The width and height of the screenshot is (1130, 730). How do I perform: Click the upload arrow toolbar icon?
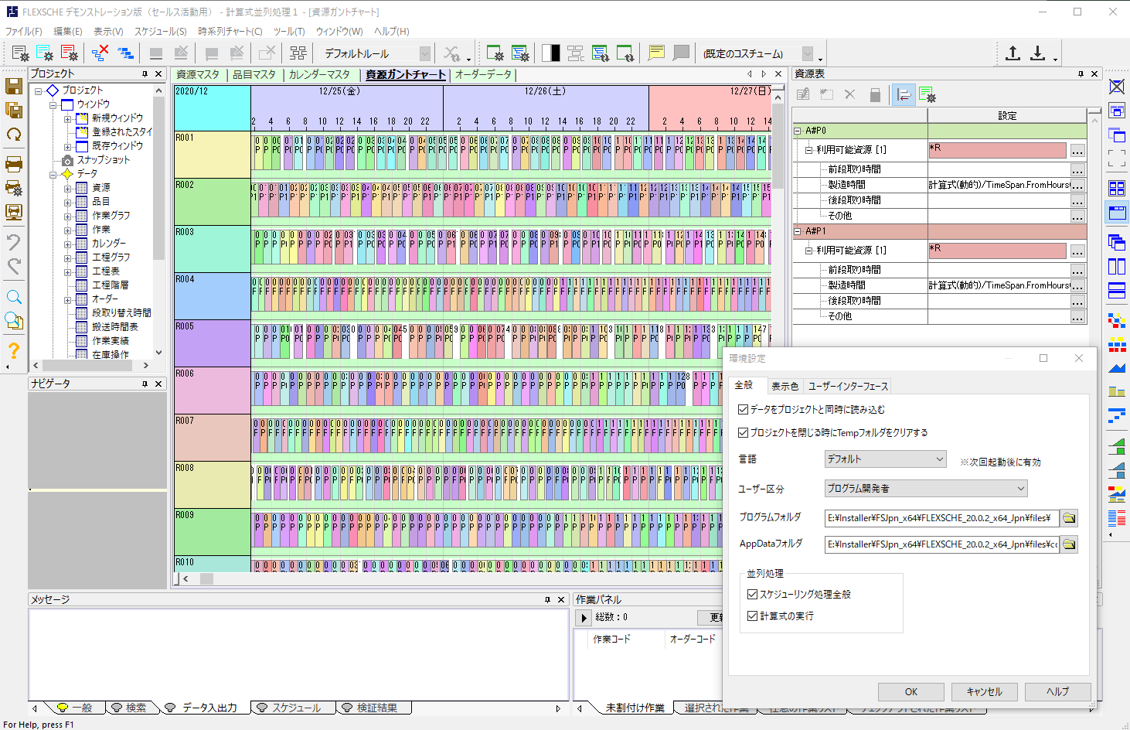[1013, 53]
